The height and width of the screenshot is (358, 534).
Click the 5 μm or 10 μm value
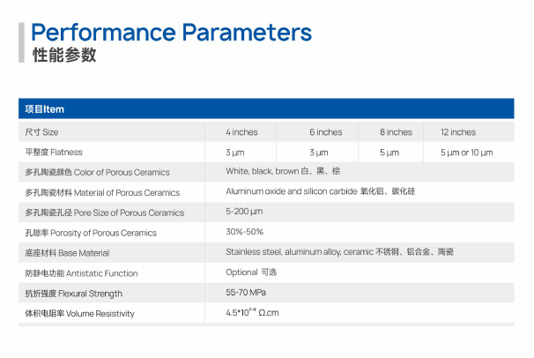click(x=466, y=153)
